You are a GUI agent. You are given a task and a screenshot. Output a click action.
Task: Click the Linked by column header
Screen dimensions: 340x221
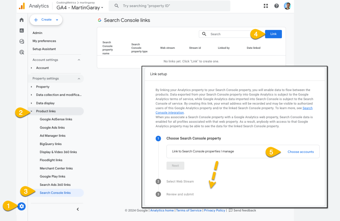point(223,48)
